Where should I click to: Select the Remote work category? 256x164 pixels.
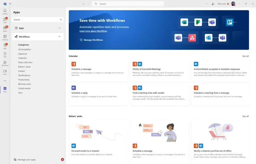24,84
